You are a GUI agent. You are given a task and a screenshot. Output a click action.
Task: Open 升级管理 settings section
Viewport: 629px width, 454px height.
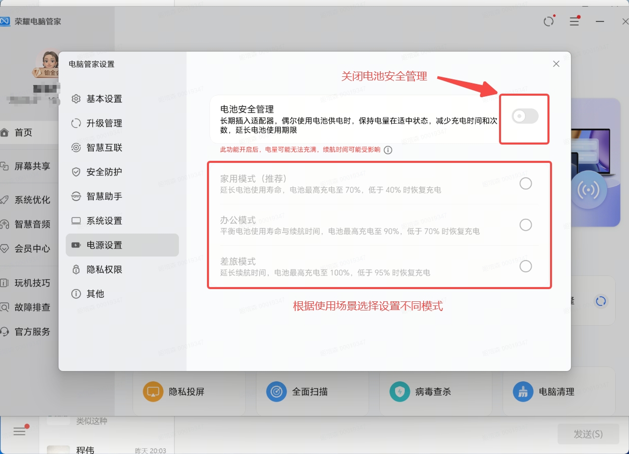click(x=104, y=123)
